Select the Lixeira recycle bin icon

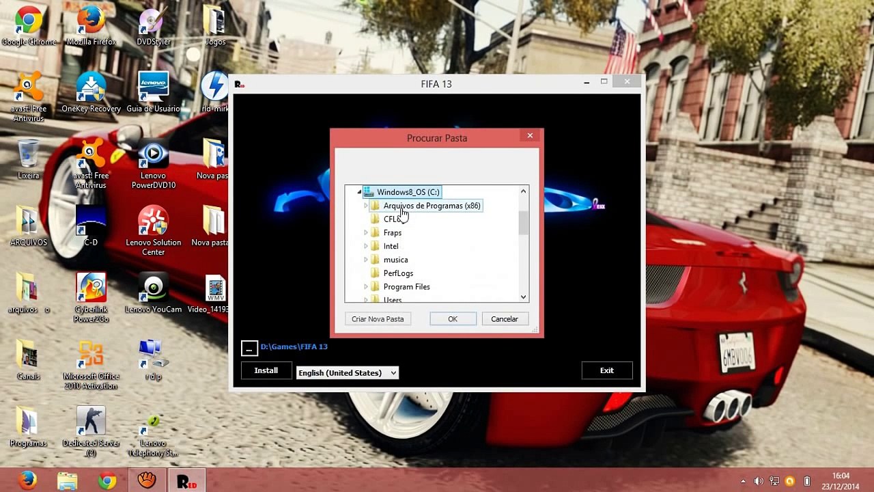(29, 159)
